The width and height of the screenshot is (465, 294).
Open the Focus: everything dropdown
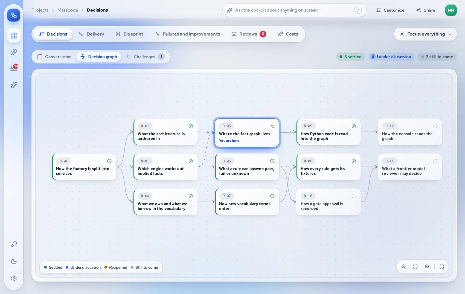tap(425, 34)
